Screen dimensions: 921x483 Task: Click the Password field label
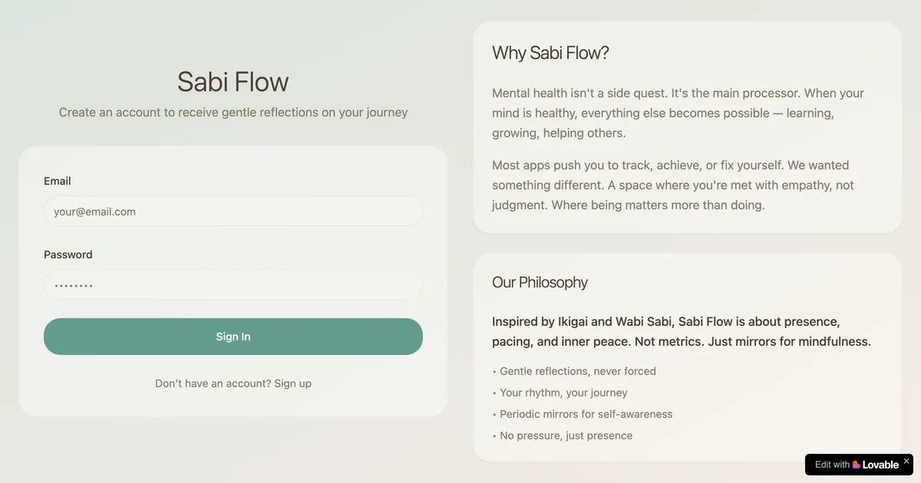coord(68,254)
